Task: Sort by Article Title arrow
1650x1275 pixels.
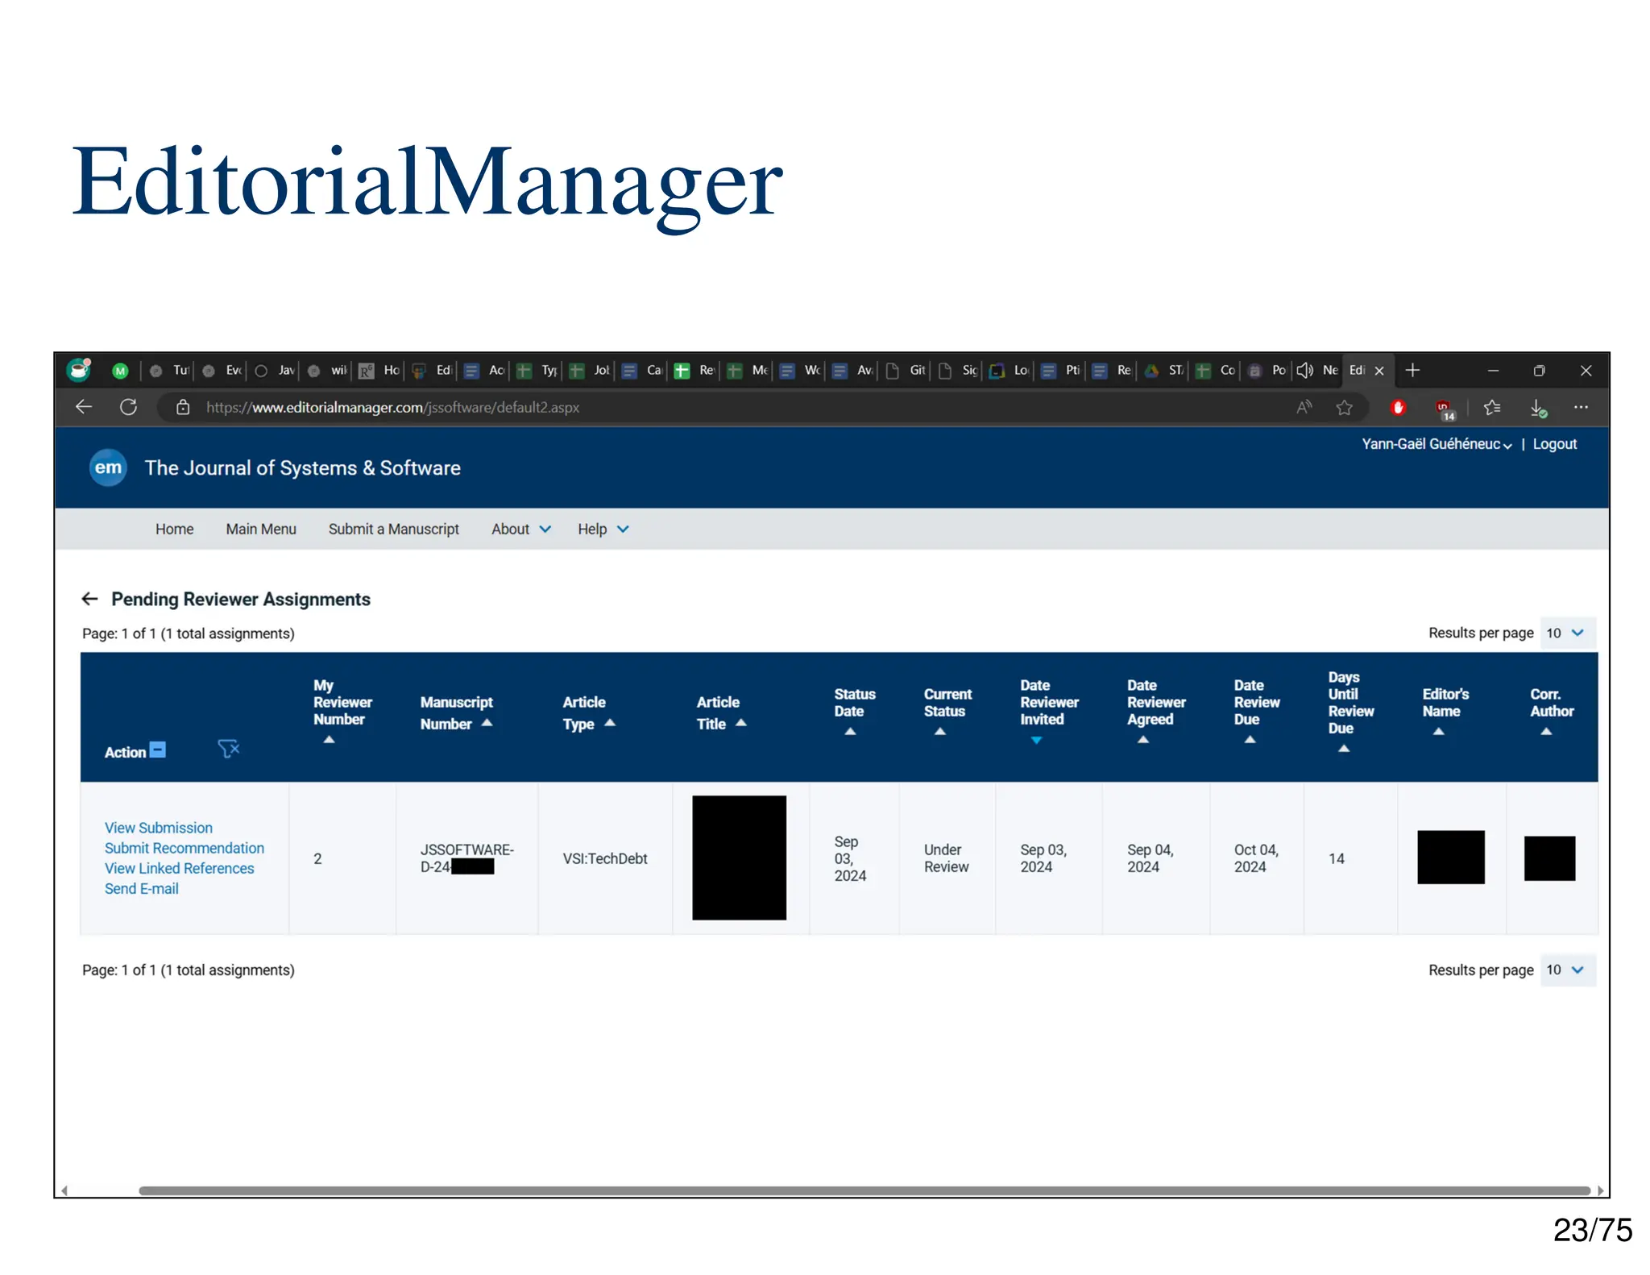Action: click(x=741, y=723)
